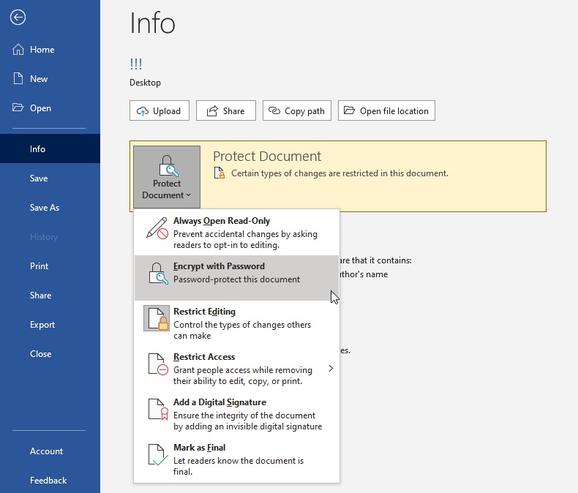Image resolution: width=578 pixels, height=493 pixels.
Task: Click the Encrypt with Password lock icon
Action: coord(157,273)
